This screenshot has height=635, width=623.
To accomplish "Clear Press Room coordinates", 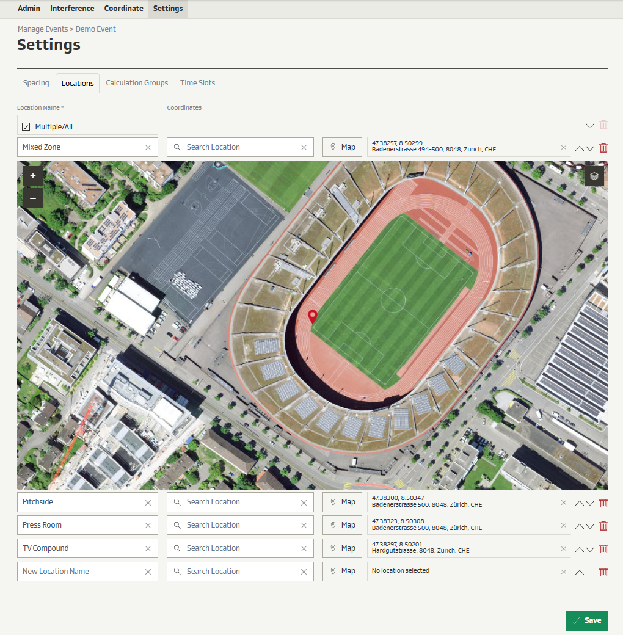I will click(x=563, y=526).
